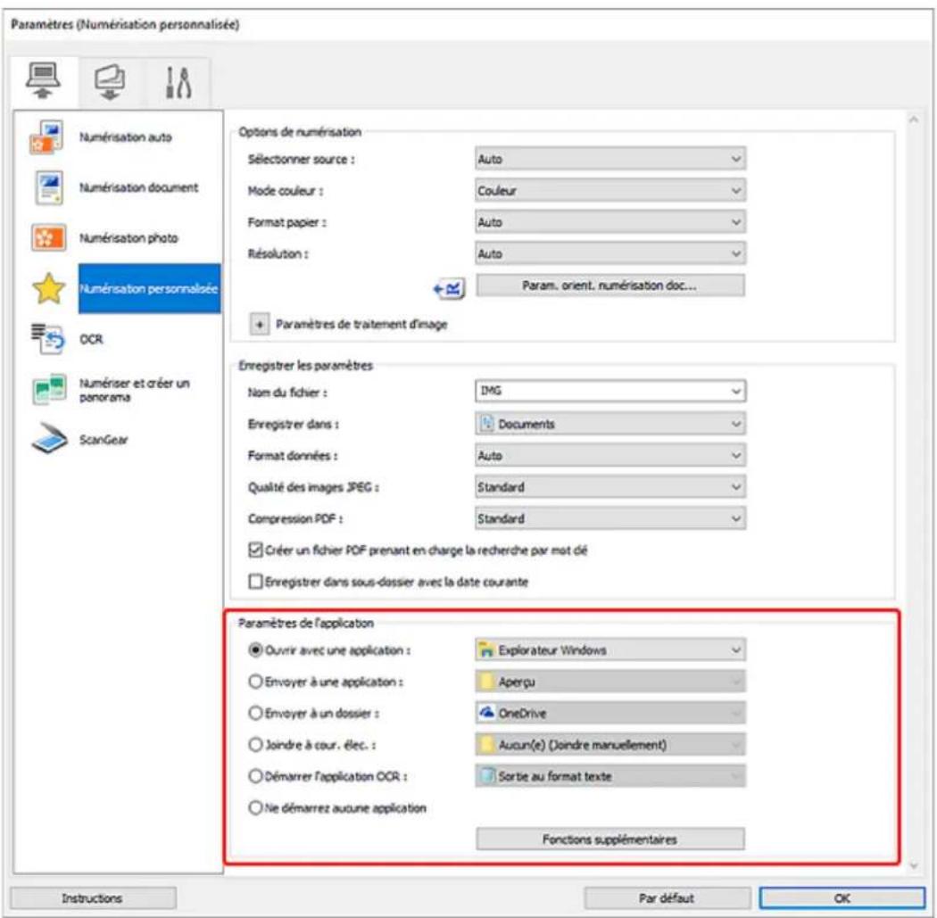This screenshot has height=918, width=937.
Task: Select Joindre à cour. élec. radio
Action: pyautogui.click(x=255, y=745)
